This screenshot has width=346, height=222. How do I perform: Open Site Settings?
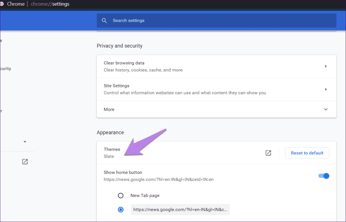coord(216,89)
